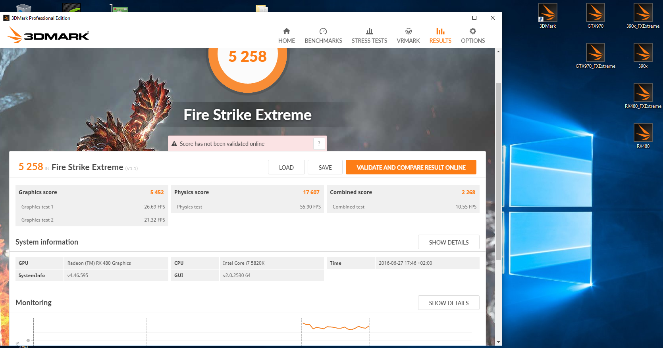This screenshot has width=663, height=348.
Task: Select the Results tab
Action: 440,36
